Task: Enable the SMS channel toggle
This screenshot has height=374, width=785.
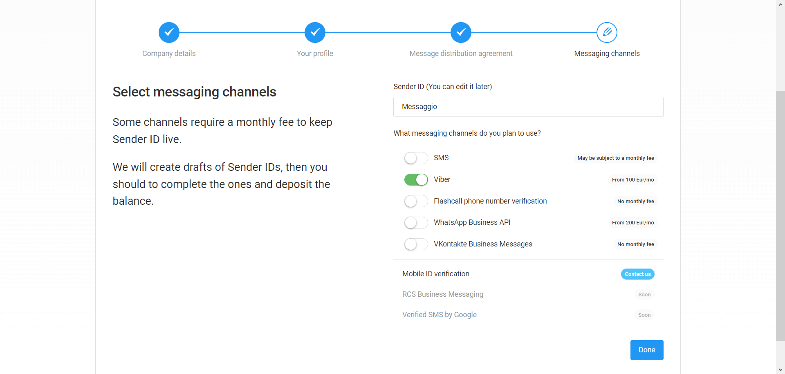Action: pyautogui.click(x=416, y=158)
